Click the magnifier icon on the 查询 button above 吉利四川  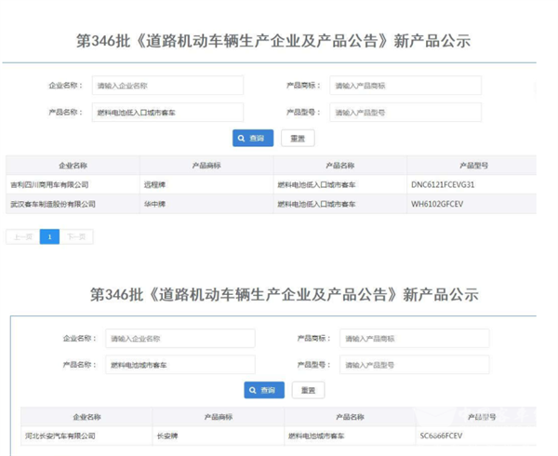242,139
